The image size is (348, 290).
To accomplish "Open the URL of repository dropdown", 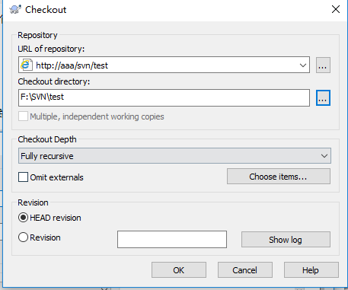I will point(302,65).
